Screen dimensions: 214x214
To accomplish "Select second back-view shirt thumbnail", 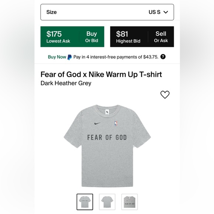I will [x=107, y=202].
